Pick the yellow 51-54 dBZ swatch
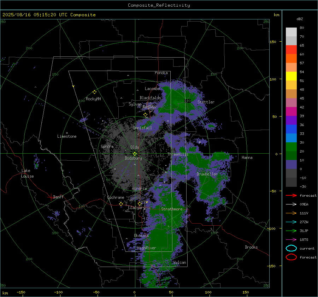 click(291, 76)
